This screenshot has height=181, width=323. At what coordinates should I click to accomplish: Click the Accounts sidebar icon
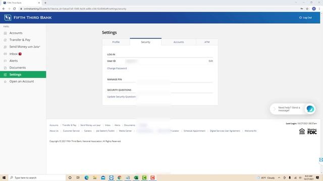pyautogui.click(x=5, y=33)
